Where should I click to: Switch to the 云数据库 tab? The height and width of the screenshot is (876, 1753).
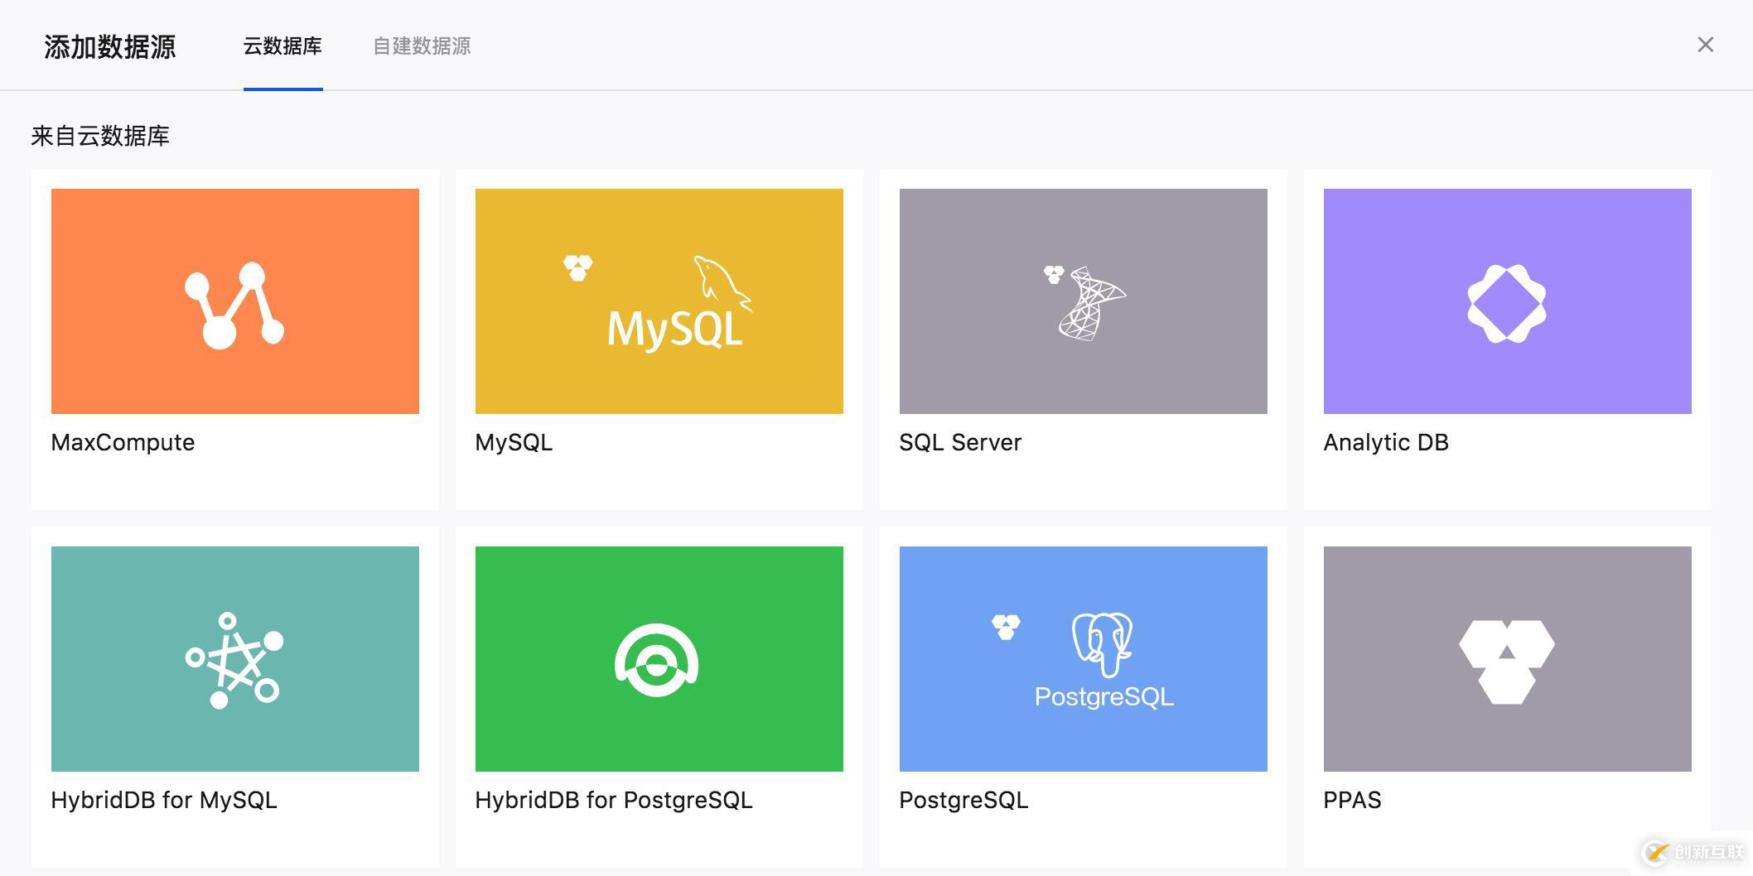[283, 46]
